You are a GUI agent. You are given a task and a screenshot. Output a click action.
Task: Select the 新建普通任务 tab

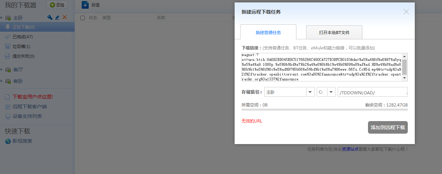pos(268,32)
